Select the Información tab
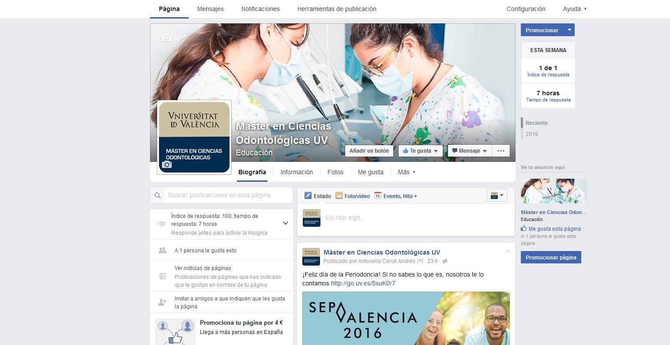 coord(297,172)
